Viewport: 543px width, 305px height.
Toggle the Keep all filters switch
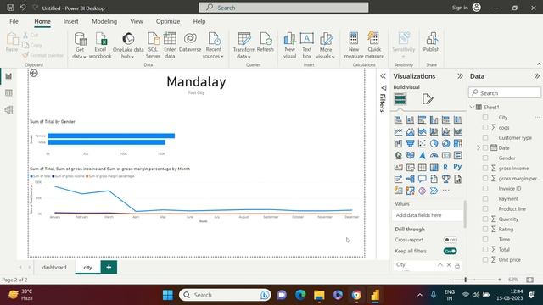(x=450, y=251)
